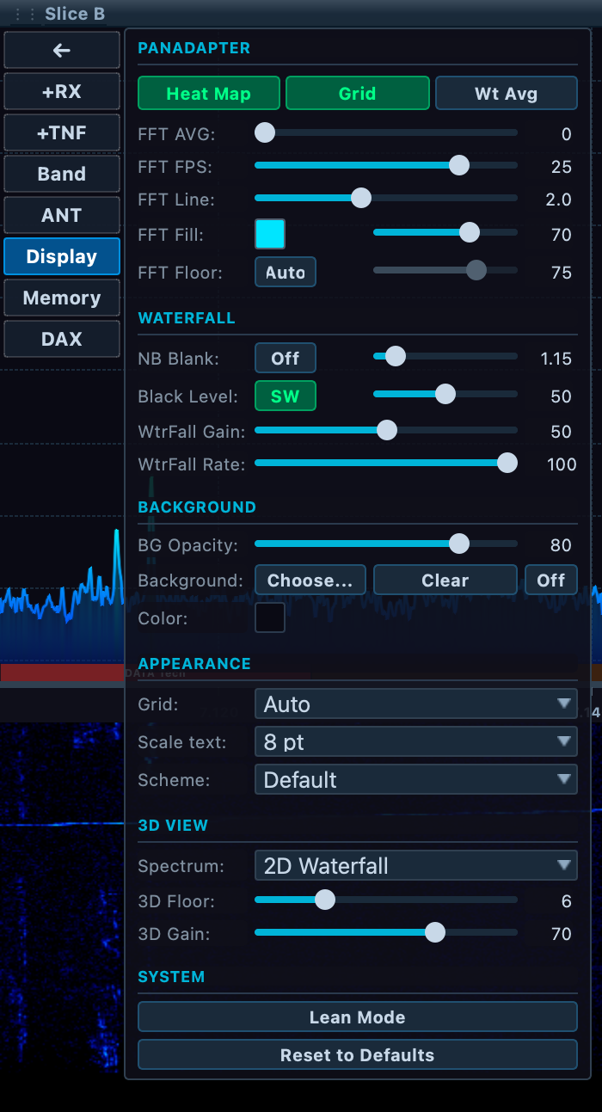Screen dimensions: 602x1112
Task: Clear the background image
Action: 445,580
